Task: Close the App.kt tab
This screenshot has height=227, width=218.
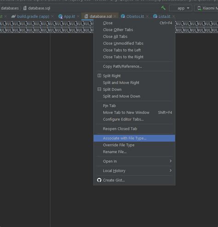Action: pos(78,16)
